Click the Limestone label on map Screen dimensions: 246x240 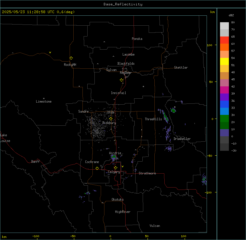pos(44,101)
